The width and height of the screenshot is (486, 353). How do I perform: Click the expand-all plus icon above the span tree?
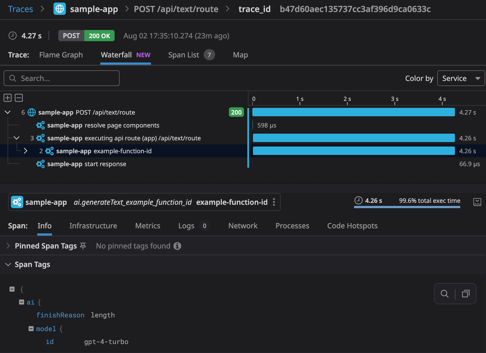click(x=7, y=97)
